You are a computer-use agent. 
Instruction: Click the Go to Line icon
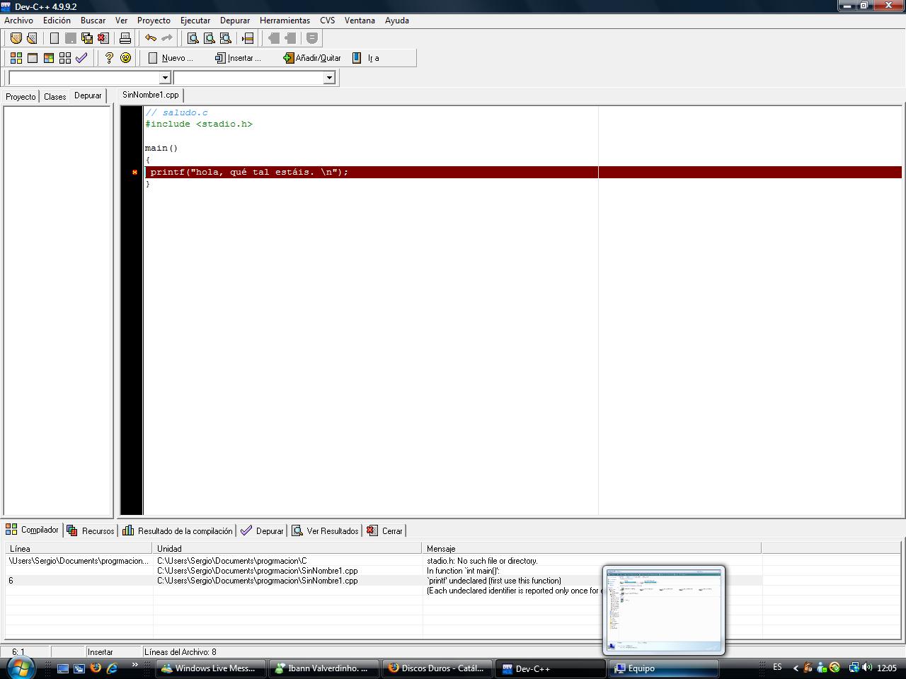click(x=248, y=38)
